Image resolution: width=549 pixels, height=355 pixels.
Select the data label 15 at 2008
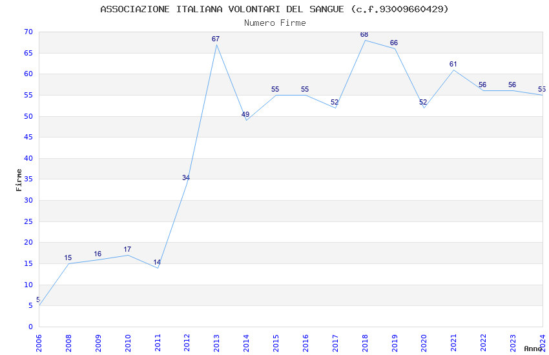[x=68, y=258]
